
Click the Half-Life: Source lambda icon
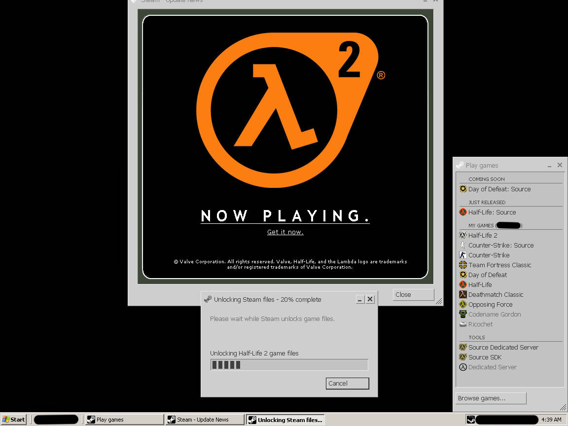463,212
